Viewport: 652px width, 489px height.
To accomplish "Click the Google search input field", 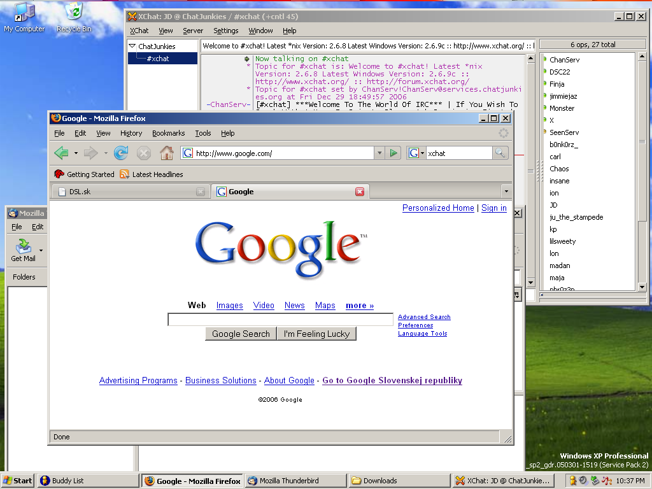I will (280, 320).
